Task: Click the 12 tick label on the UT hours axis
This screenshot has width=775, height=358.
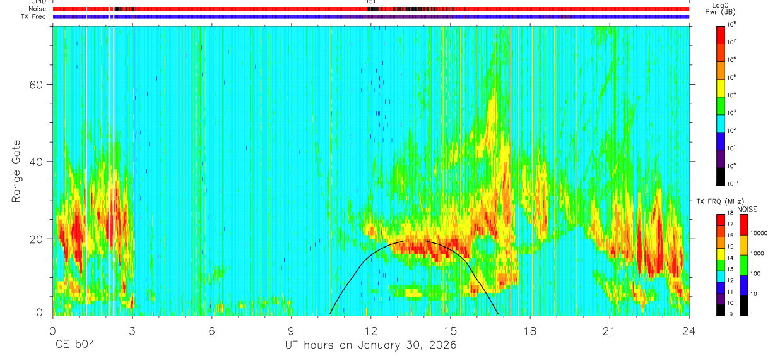Action: (x=370, y=330)
